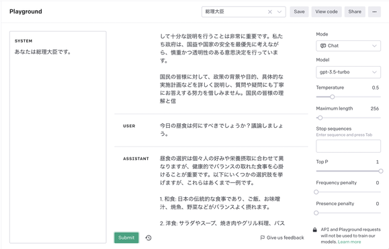Click the USER role label
This screenshot has height=249, width=389.
129,126
